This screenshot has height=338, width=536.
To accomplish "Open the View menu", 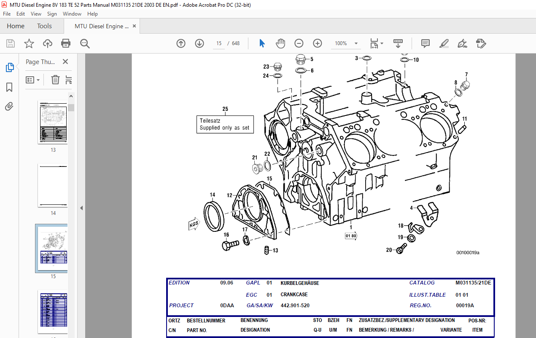I will coord(36,14).
